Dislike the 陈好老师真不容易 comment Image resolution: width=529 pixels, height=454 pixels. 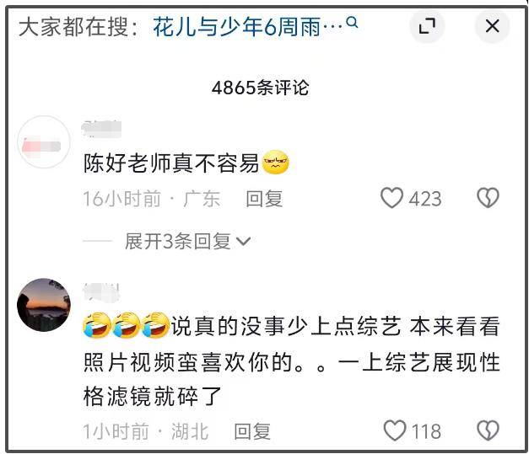pyautogui.click(x=488, y=198)
